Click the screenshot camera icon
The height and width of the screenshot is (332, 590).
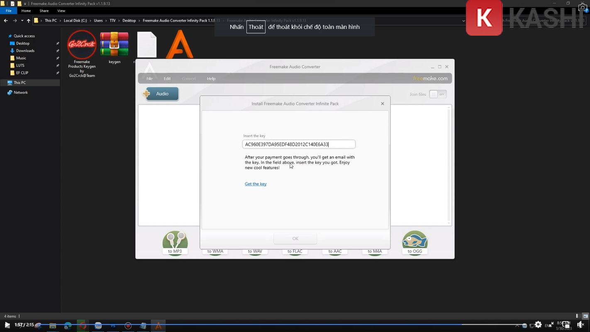pyautogui.click(x=583, y=8)
